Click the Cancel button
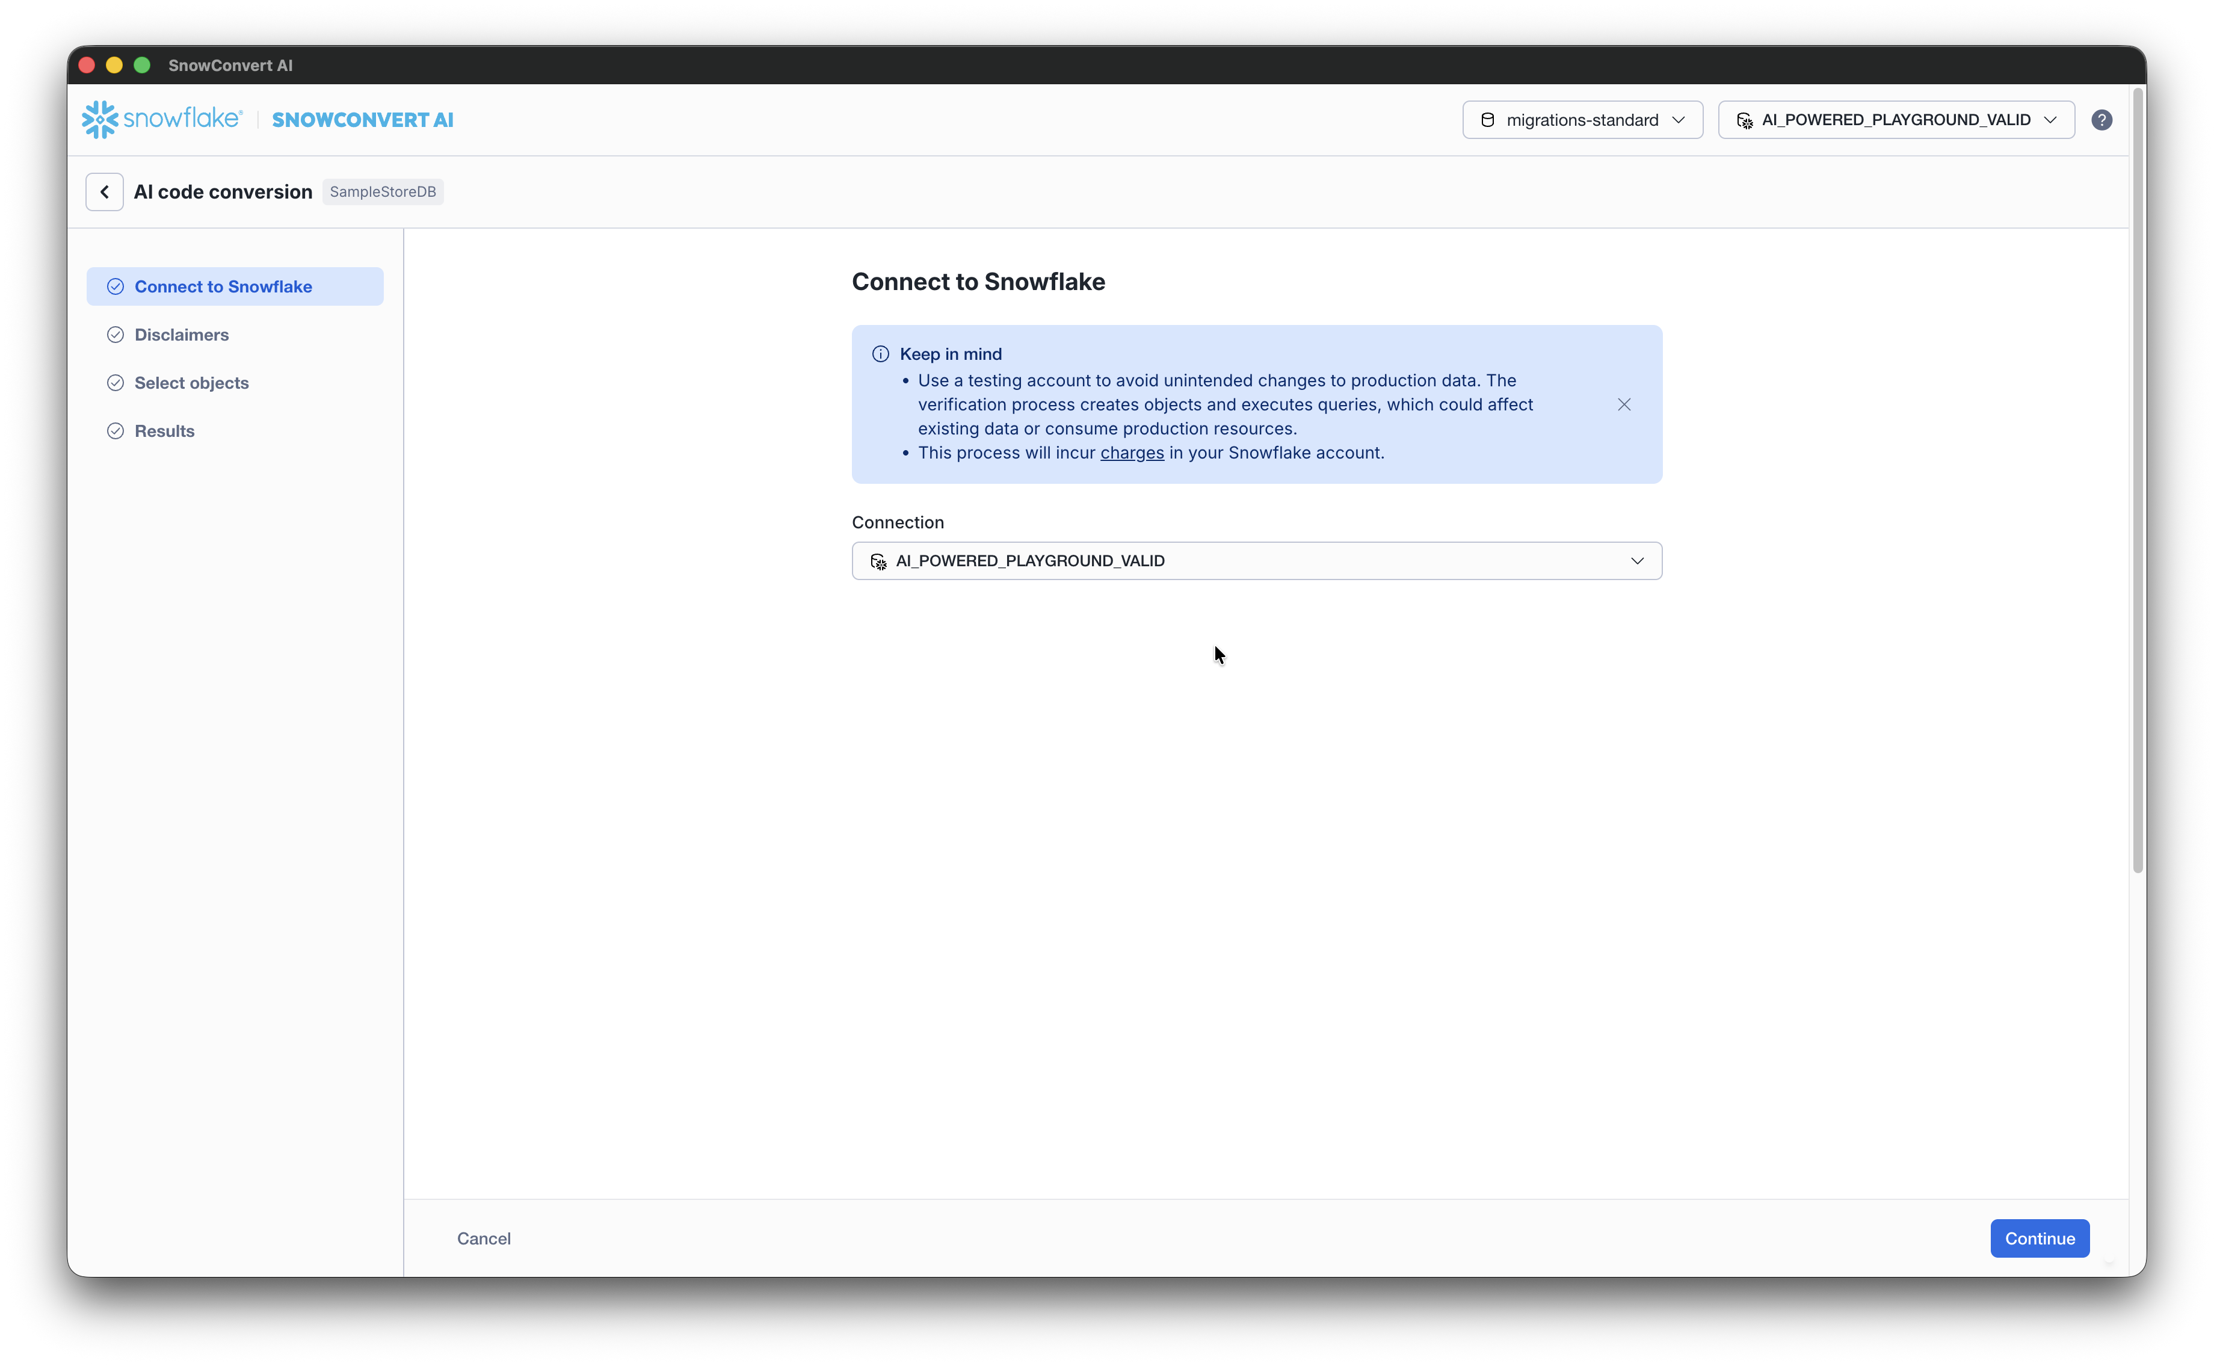The width and height of the screenshot is (2214, 1366). (x=483, y=1238)
